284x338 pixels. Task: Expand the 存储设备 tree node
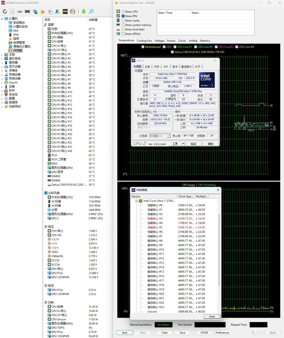point(2,75)
